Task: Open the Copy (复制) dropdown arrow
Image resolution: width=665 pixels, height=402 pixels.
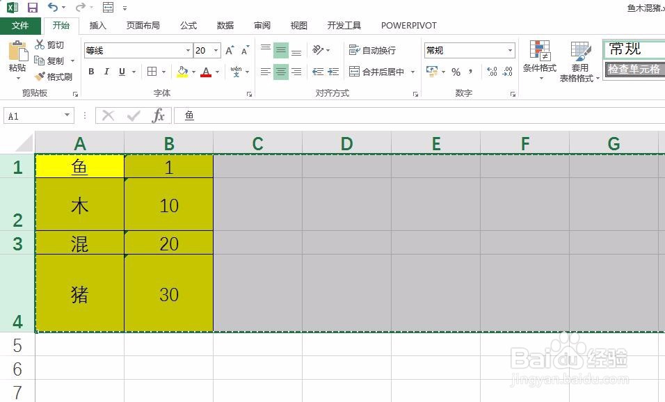Action: 72,61
